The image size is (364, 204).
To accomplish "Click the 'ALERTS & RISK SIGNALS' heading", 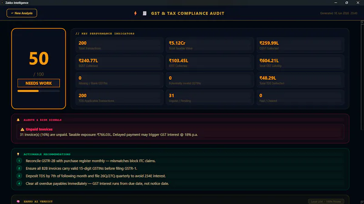I will click(x=42, y=120).
